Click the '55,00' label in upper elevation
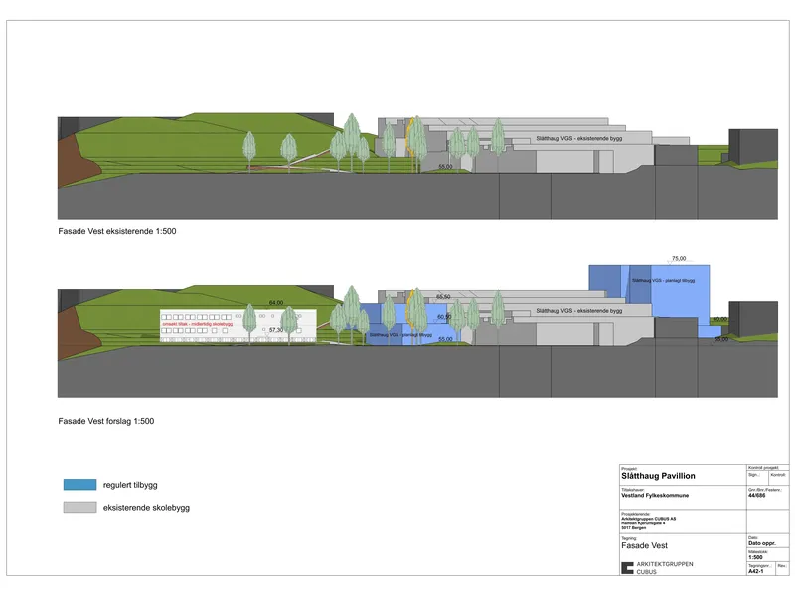This screenshot has height=596, width=795. pyautogui.click(x=445, y=167)
